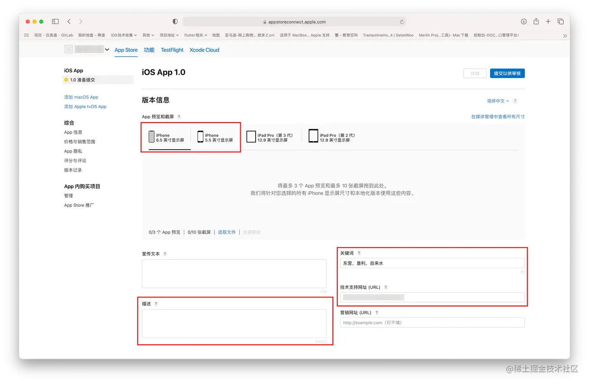Open the help icon beside the language selector

pos(515,101)
